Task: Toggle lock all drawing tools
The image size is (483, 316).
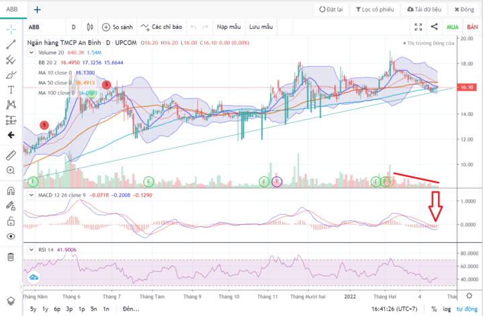Action: click(11, 221)
